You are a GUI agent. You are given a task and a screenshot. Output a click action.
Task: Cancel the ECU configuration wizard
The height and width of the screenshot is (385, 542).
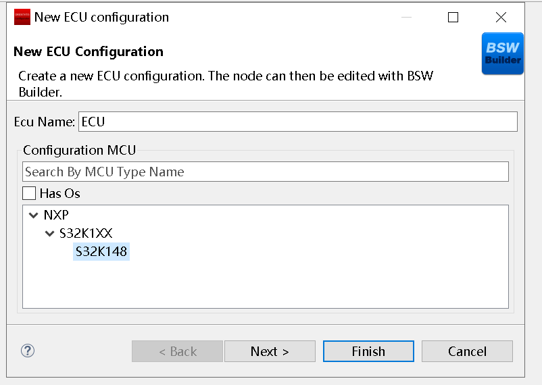pos(467,351)
